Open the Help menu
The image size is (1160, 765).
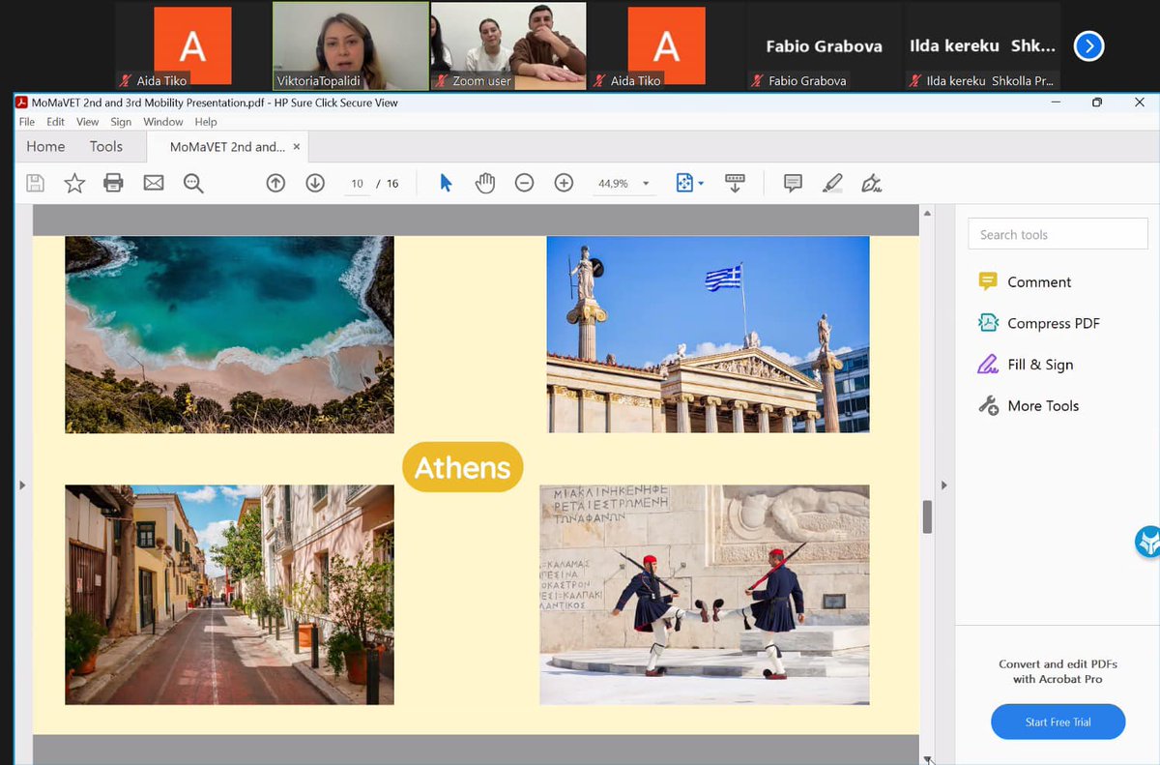pos(206,122)
